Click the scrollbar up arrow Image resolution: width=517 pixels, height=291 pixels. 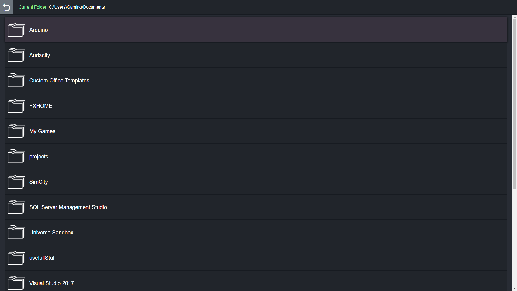[514, 18]
